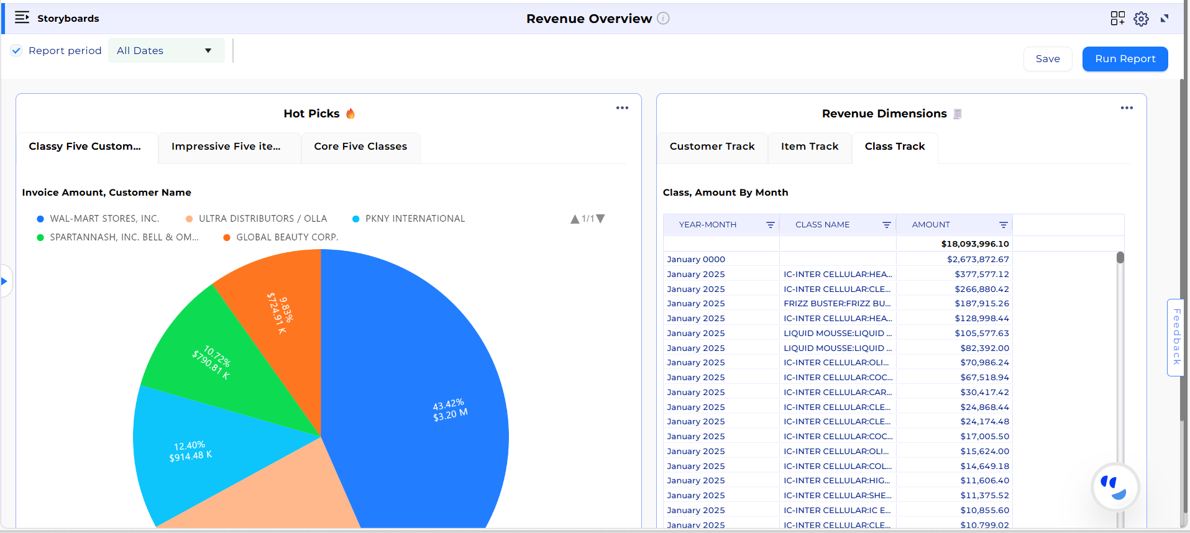Filter the AMOUNT column
The width and height of the screenshot is (1190, 533).
pos(1003,225)
